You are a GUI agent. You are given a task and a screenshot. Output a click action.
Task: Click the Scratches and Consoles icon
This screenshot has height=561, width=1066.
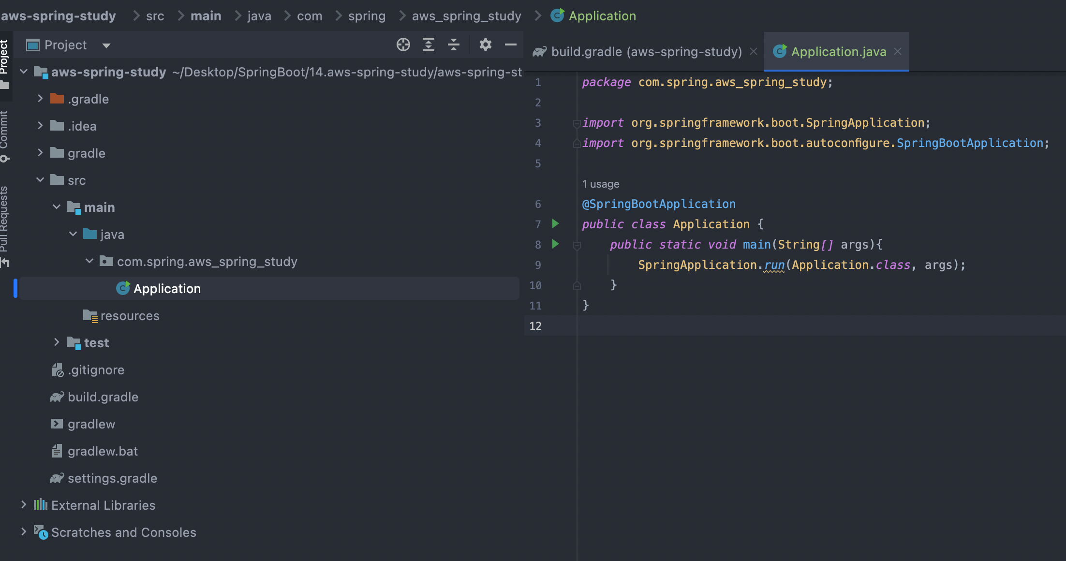41,532
